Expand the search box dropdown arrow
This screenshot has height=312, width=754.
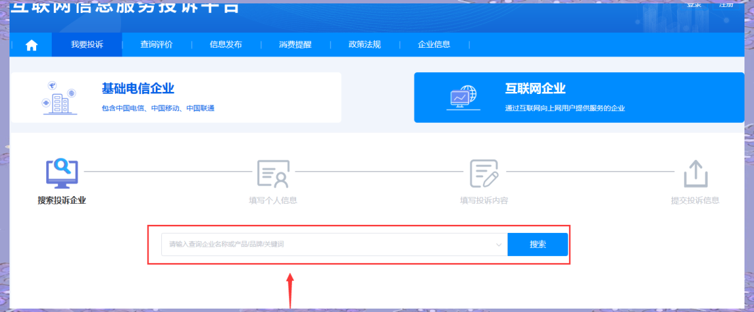tap(499, 245)
